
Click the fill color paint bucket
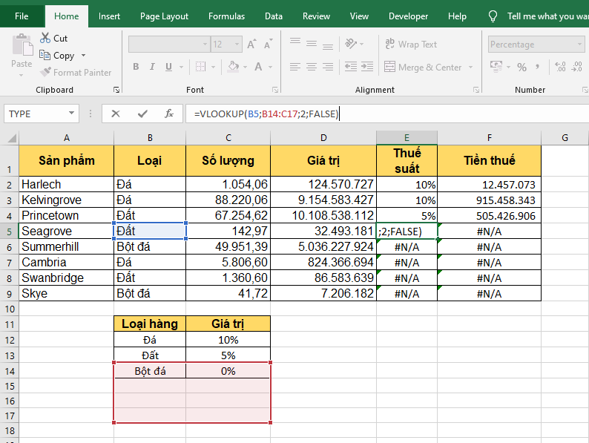pyautogui.click(x=233, y=67)
